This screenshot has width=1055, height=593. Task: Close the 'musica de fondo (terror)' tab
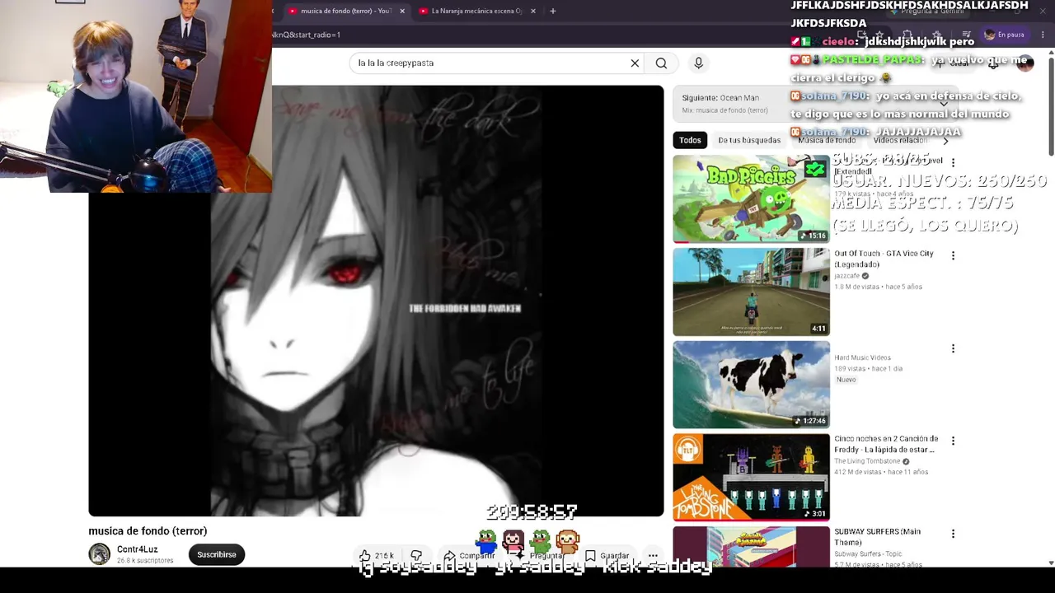coord(402,11)
